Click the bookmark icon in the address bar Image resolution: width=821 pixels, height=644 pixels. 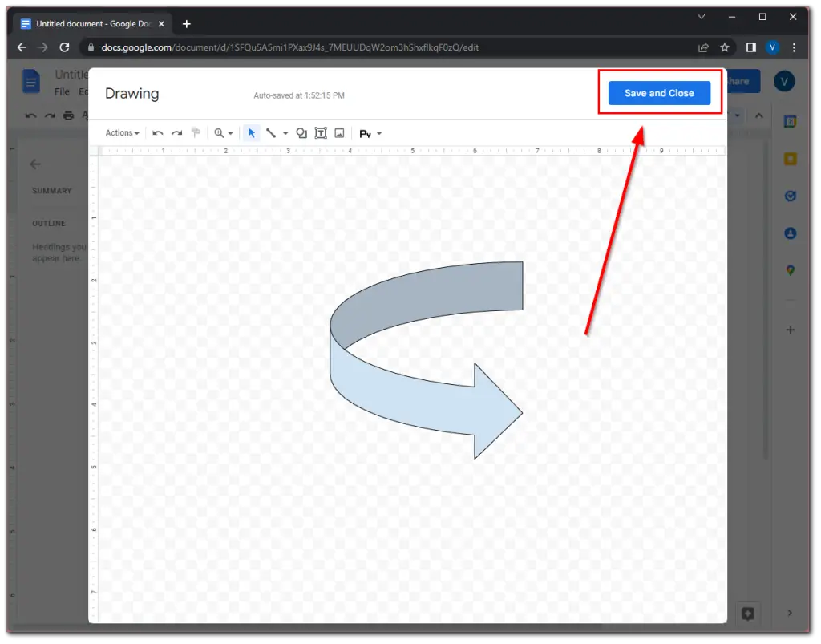[x=724, y=47]
